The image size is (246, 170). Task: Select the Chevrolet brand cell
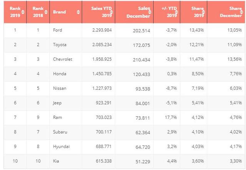click(x=63, y=59)
